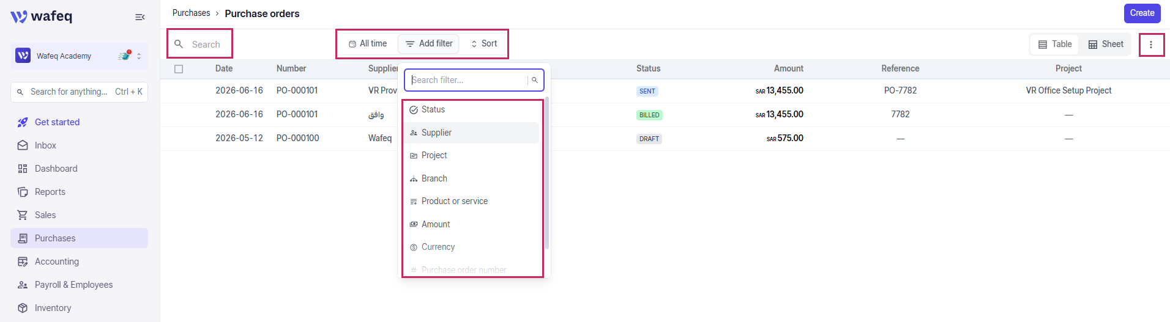Click the Add filter button
Image resolution: width=1170 pixels, height=322 pixels.
click(429, 43)
